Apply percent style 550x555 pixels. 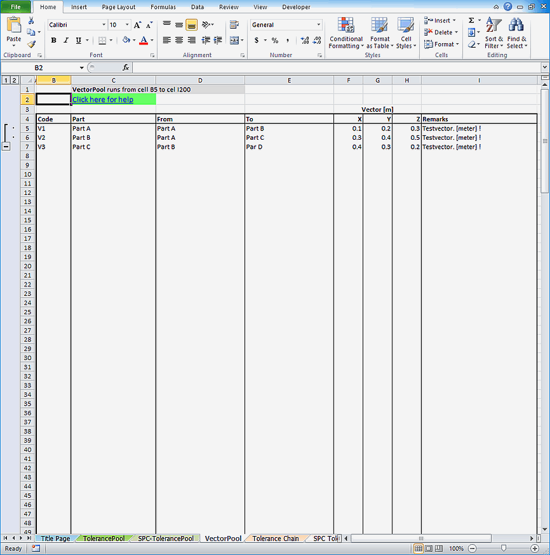(x=275, y=41)
